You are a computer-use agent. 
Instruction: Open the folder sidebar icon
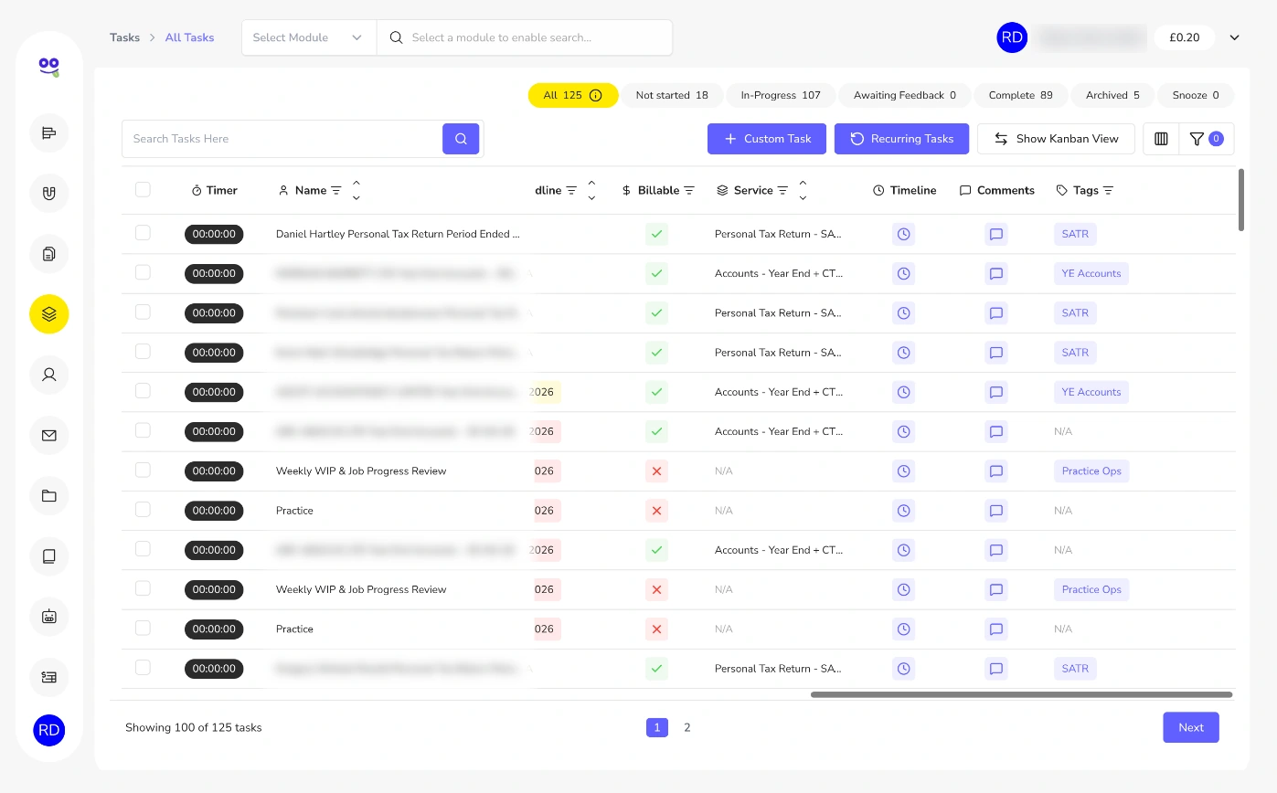coord(49,495)
